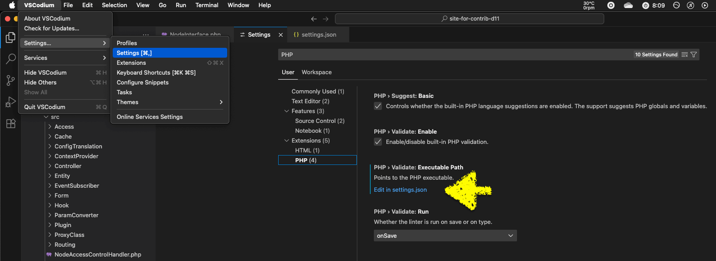Expand the Access folder
Viewport: 716px width, 261px height.
(x=50, y=126)
